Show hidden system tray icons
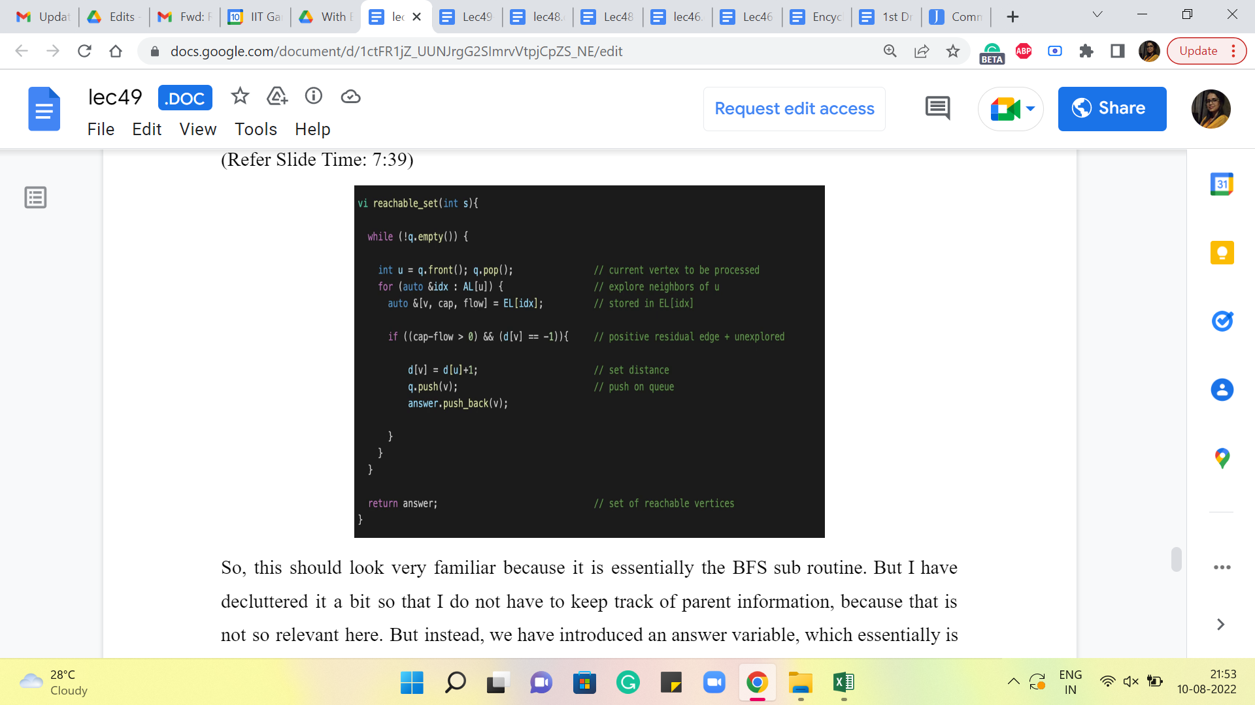1255x705 pixels. [x=1013, y=682]
